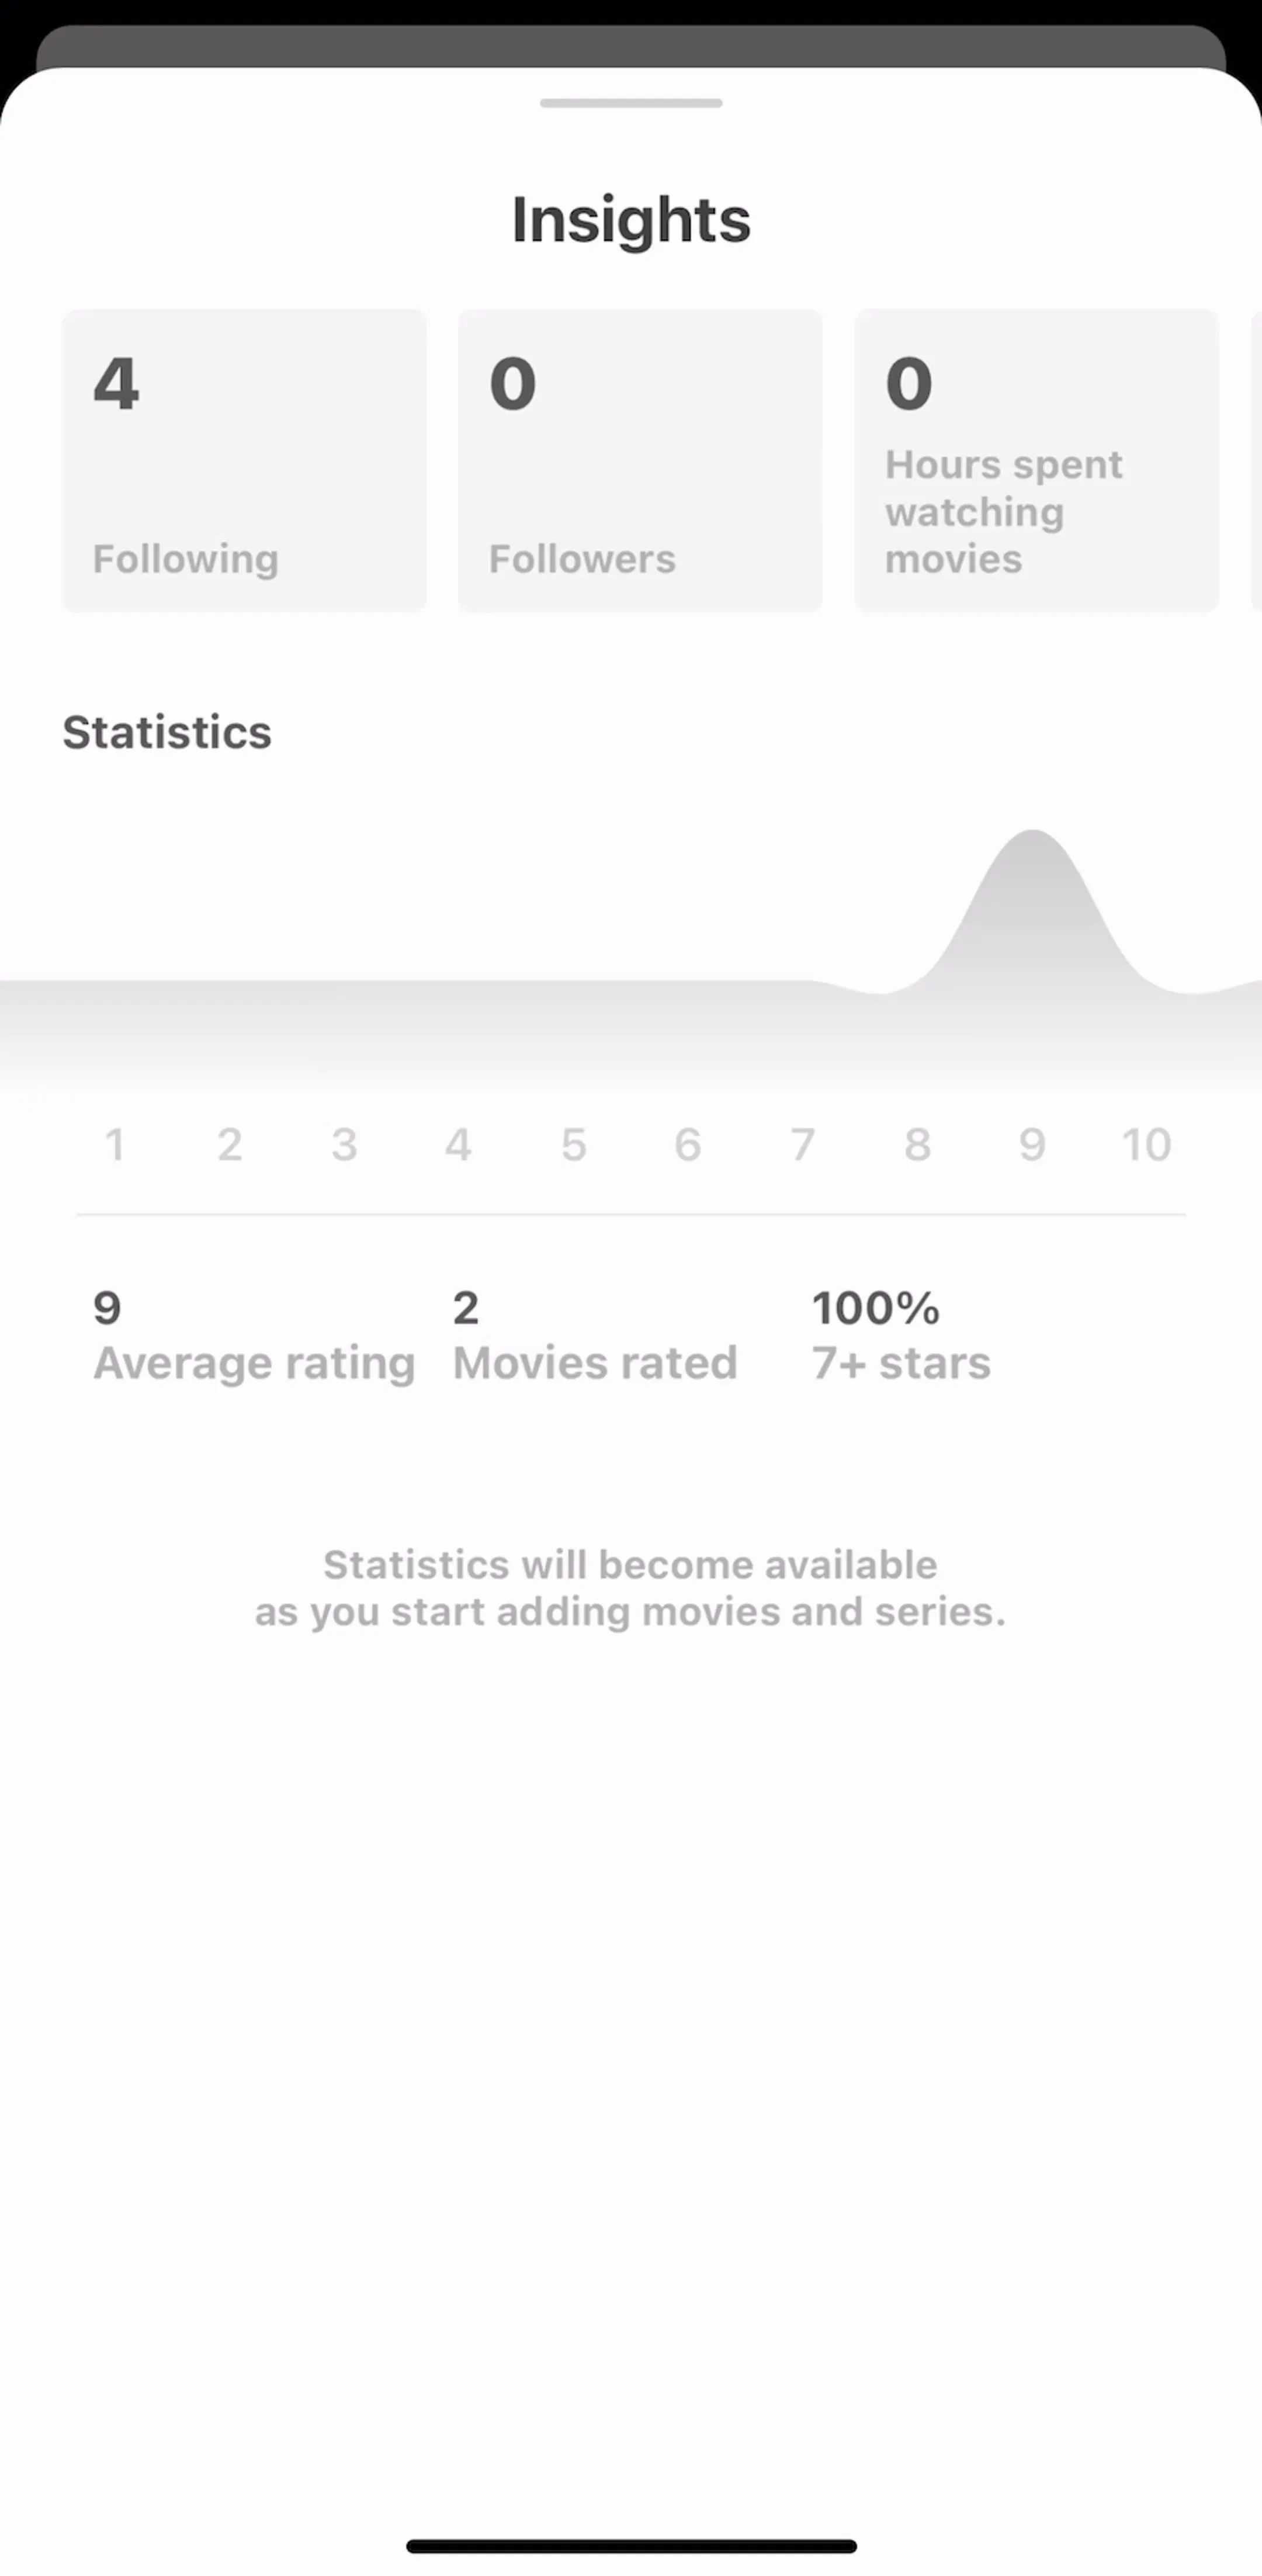The height and width of the screenshot is (2576, 1262).
Task: Select rating 9 on chart axis
Action: point(1032,1144)
